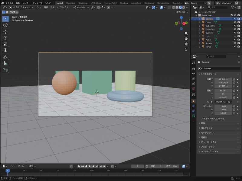Select the 3D Cursor tool
Viewport: 242px width, 181px height.
coord(5,25)
